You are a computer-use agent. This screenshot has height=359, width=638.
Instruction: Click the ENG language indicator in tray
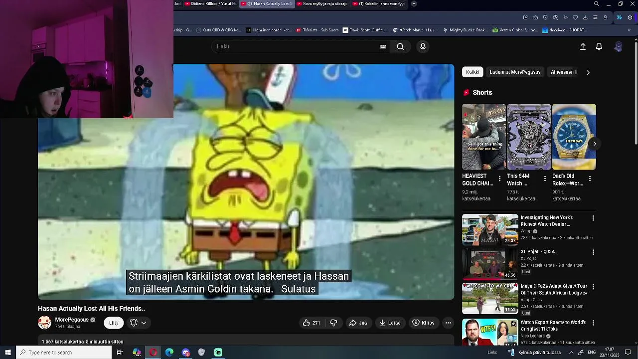click(x=592, y=353)
